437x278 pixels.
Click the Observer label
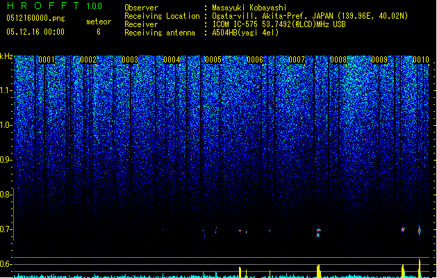141,8
